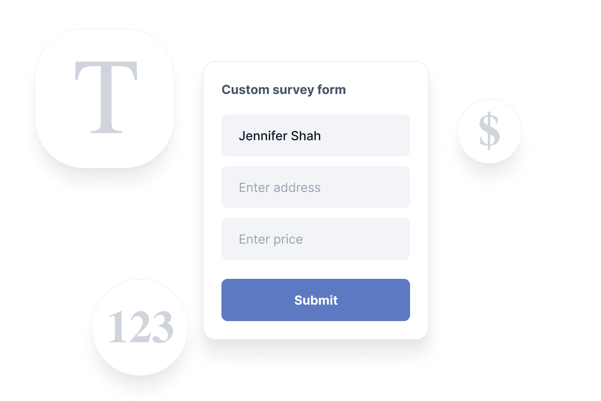The height and width of the screenshot is (401, 601).
Task: Click the word Submit on the blue button
Action: (x=316, y=300)
